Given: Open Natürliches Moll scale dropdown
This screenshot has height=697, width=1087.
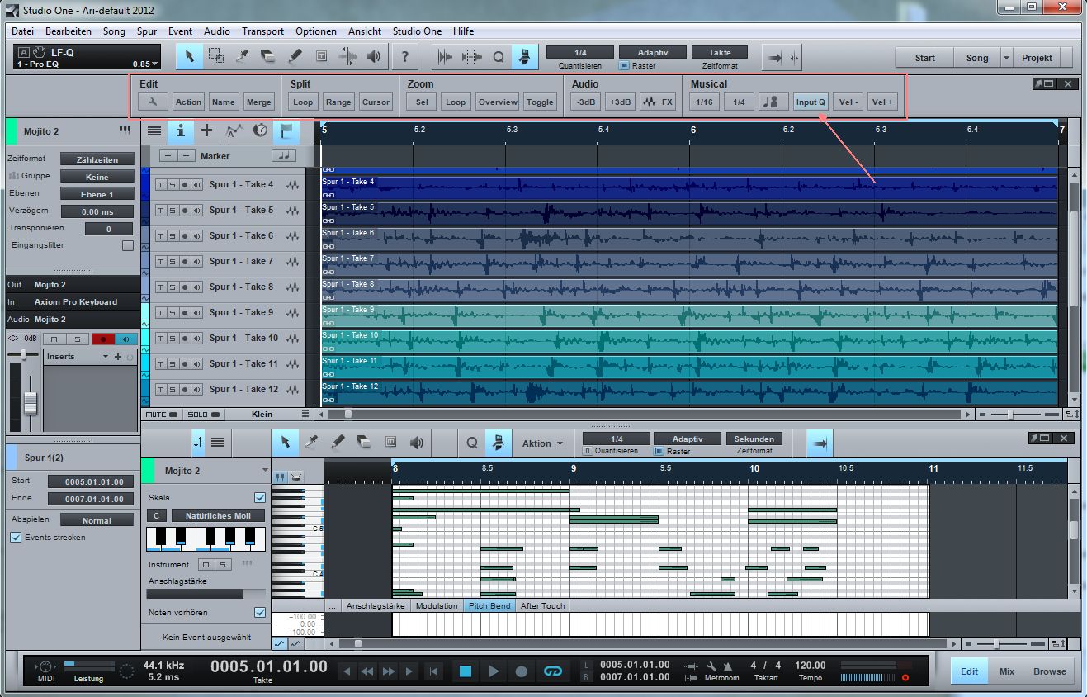Looking at the screenshot, I should (219, 515).
